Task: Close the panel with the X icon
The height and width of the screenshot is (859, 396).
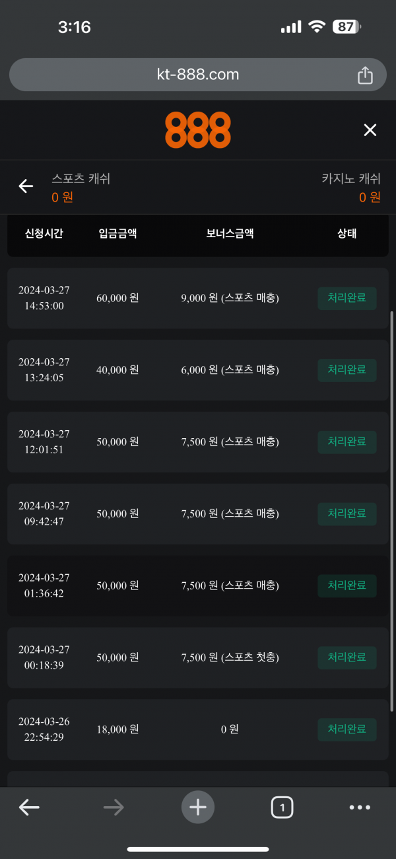Action: (x=370, y=130)
